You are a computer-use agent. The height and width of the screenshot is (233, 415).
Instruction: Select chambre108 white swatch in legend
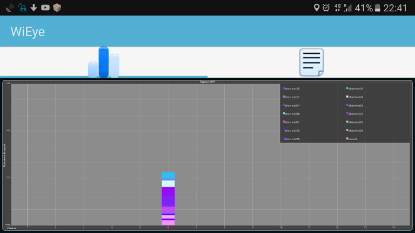[347, 97]
